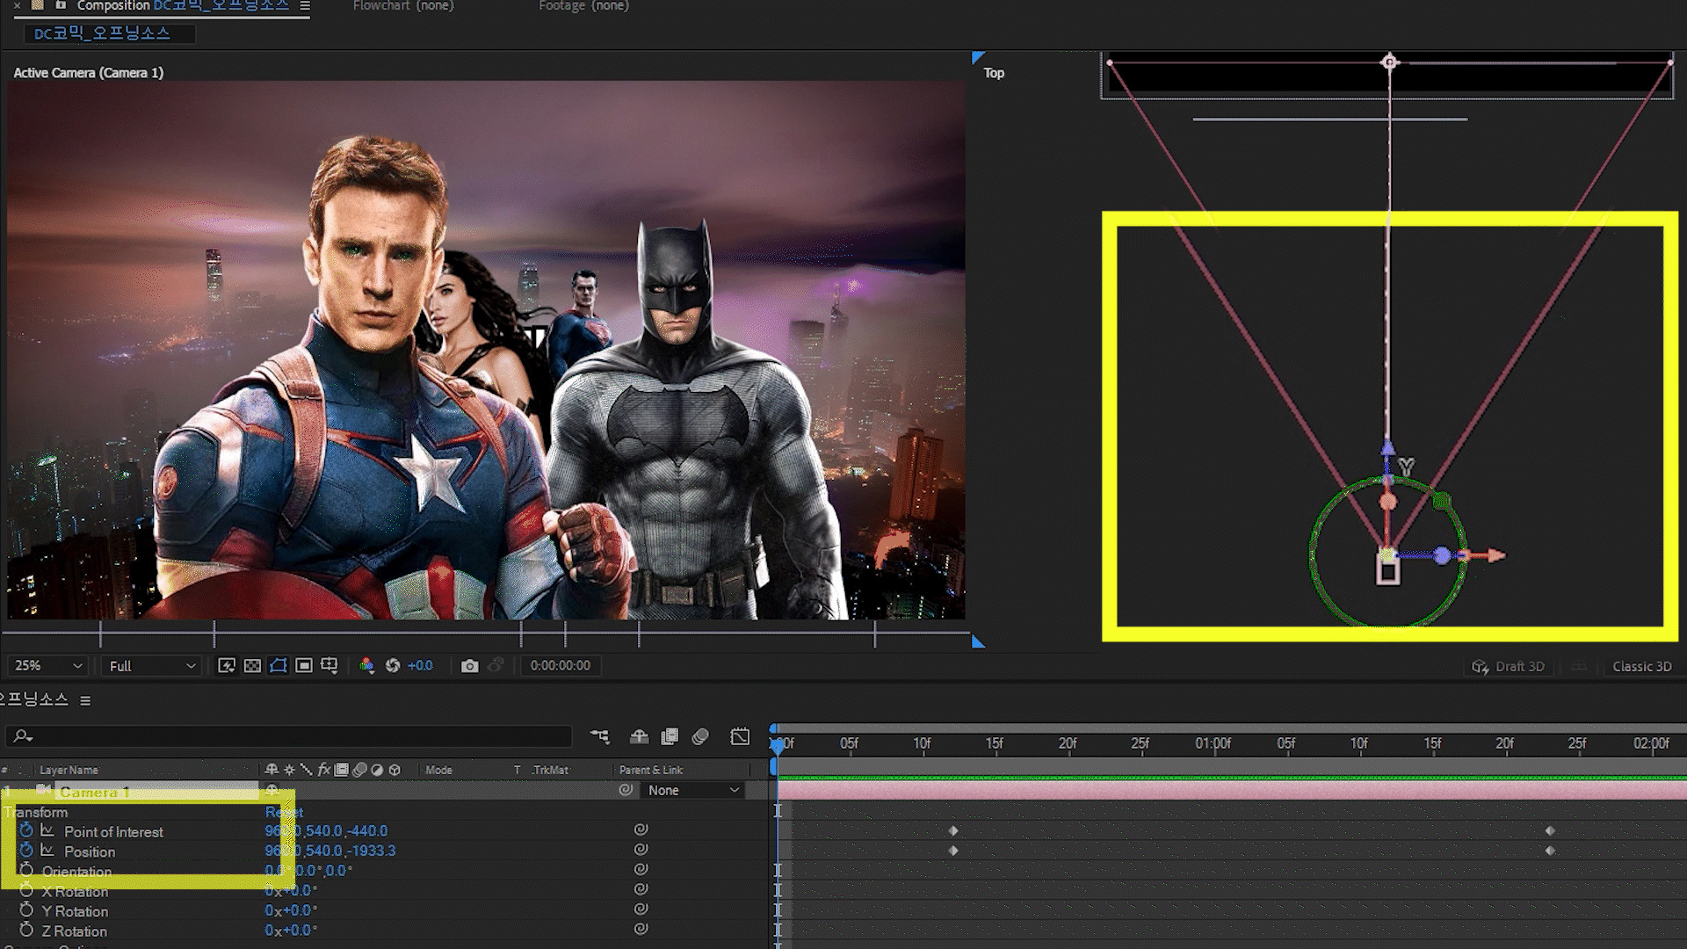This screenshot has width=1687, height=949.
Task: Open the Graph Editor icon
Action: (740, 736)
